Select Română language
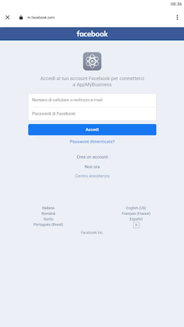This screenshot has height=327, width=184. (48, 214)
